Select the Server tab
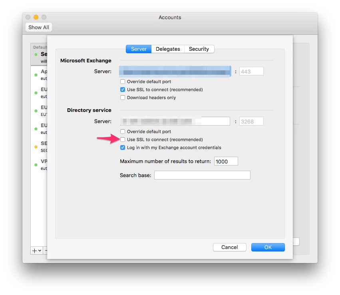Screen dimensions: 340x295 tap(139, 49)
